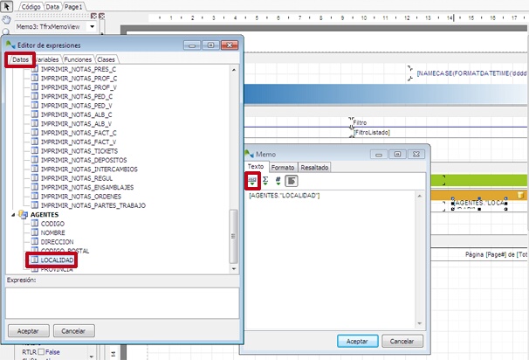Viewport: 529px width, 360px height.
Task: Minimize the Editor de expresiones window
Action: coord(192,45)
